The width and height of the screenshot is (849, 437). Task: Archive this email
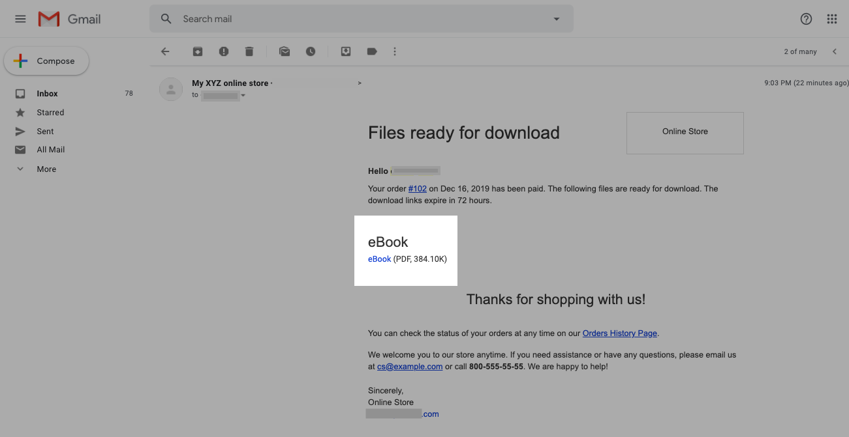[197, 51]
